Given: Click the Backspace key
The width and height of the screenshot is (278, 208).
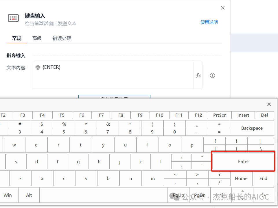Looking at the screenshot, I should 252,128.
